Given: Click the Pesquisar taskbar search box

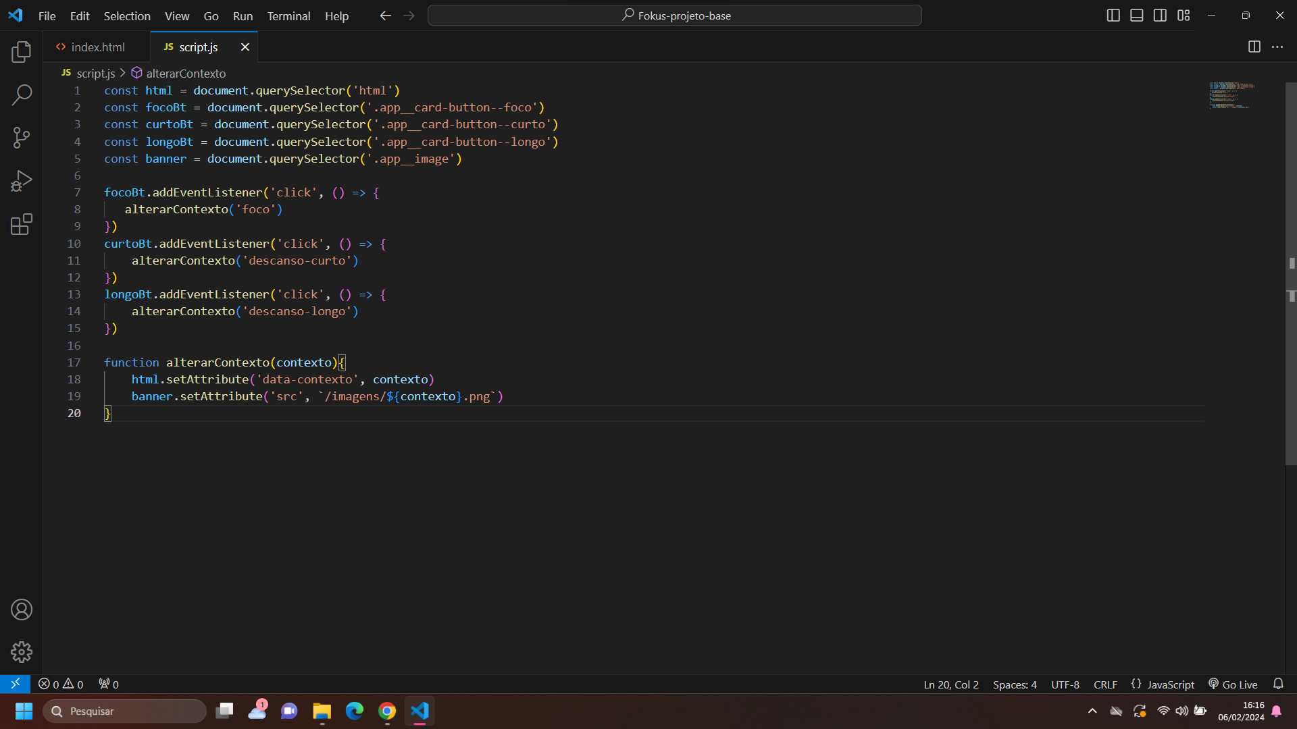Looking at the screenshot, I should 125,711.
